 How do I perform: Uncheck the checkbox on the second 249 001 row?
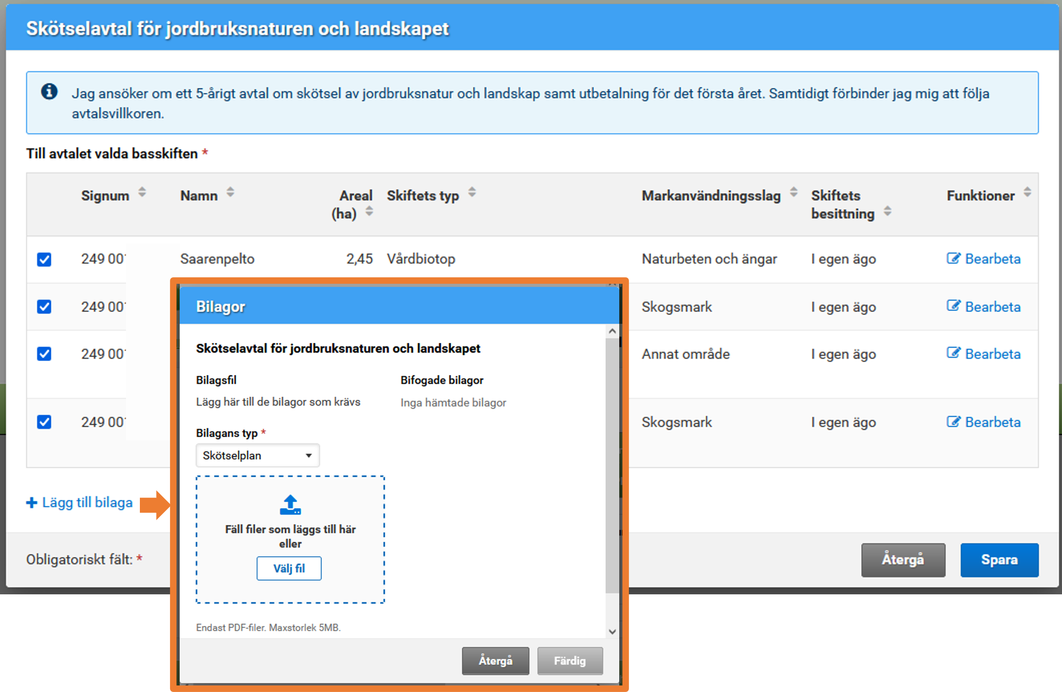[x=44, y=306]
